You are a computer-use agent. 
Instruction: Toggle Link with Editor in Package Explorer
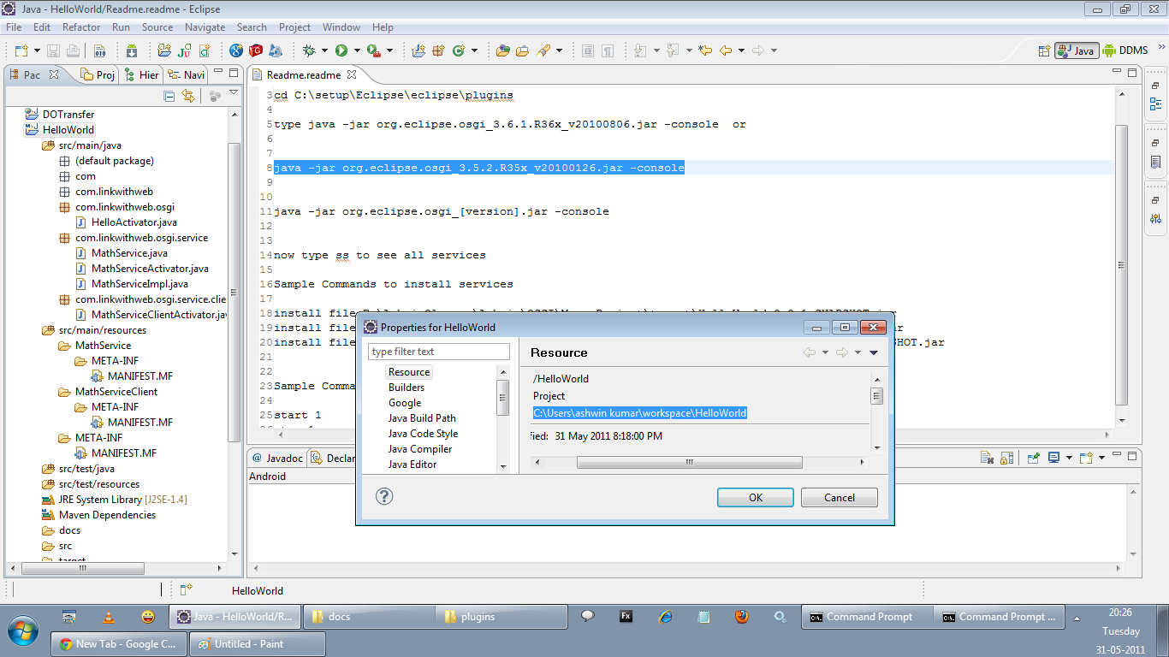[188, 96]
